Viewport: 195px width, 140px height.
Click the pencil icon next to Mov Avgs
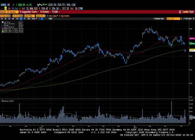(x=57, y=16)
